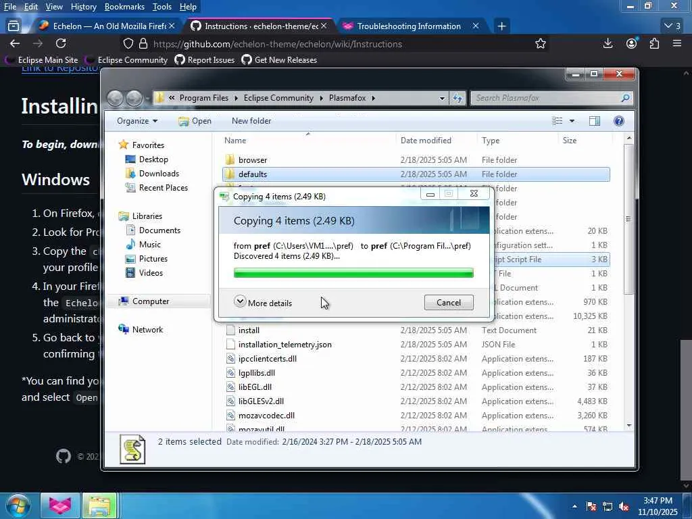
Task: Open Report Issues bookmark
Action: coord(205,60)
